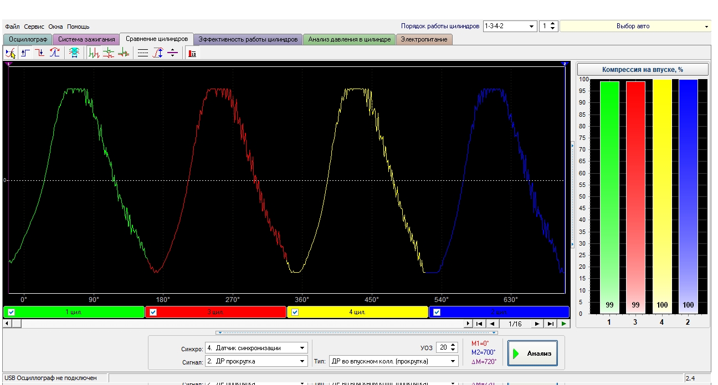Click the cyan waveform width measurement icon

click(74, 53)
